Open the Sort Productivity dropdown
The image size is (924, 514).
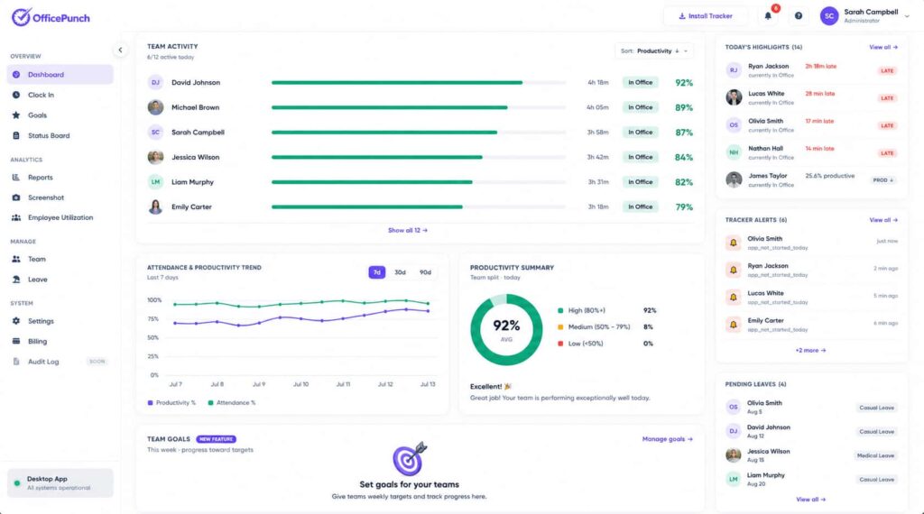coord(653,51)
